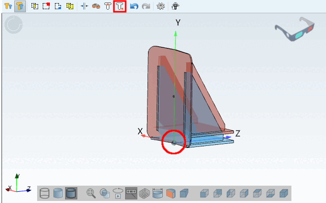Click the zoom-to-fit magnifier icon

(91, 193)
